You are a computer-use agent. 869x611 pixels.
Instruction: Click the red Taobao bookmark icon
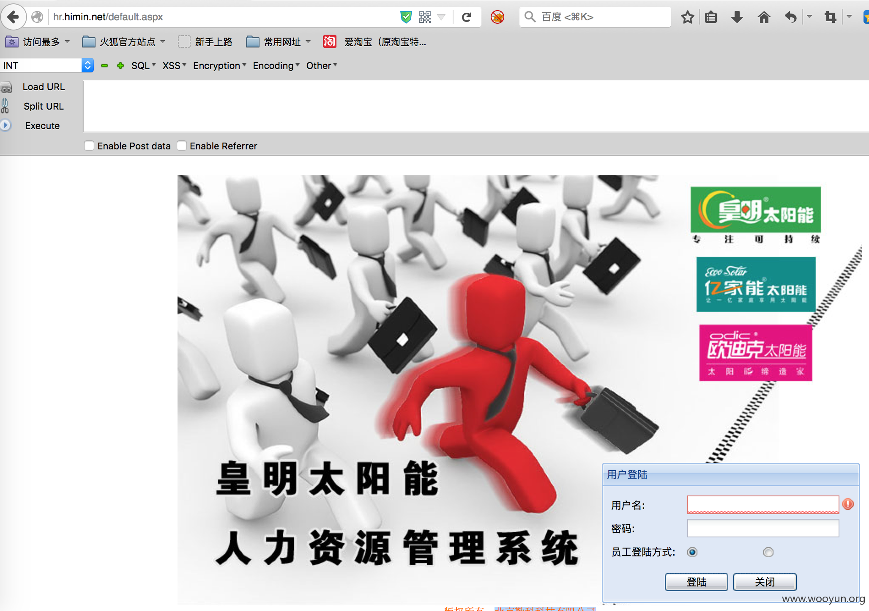click(329, 41)
